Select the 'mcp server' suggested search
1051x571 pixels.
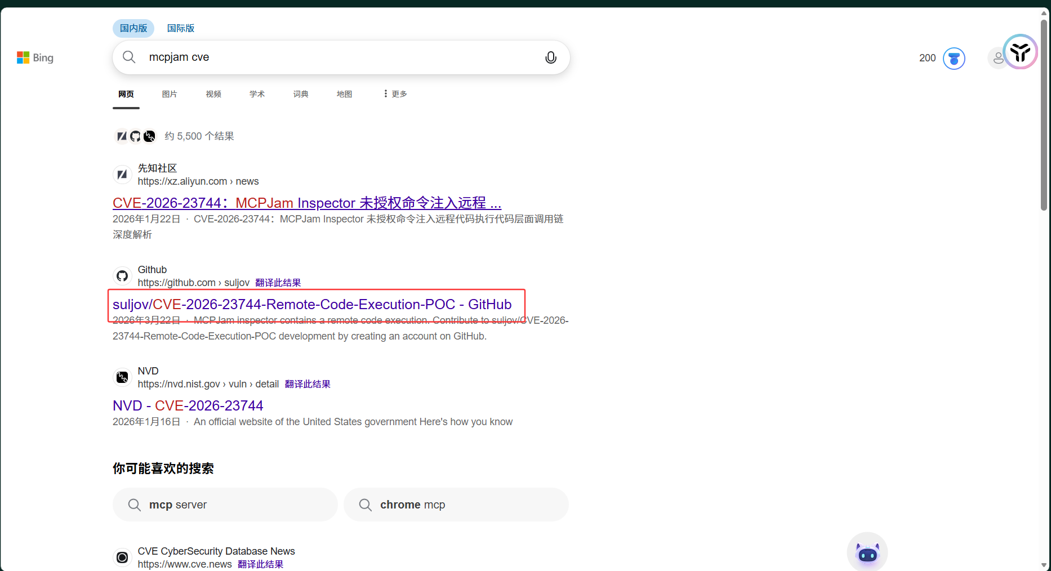(225, 505)
